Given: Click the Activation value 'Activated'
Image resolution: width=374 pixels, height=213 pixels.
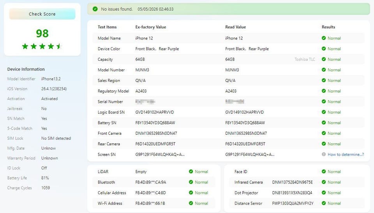Looking at the screenshot, I should pos(49,99).
